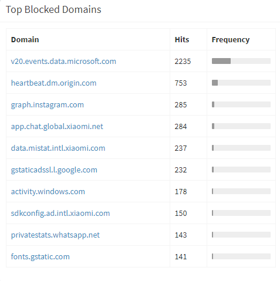Image resolution: width=280 pixels, height=281 pixels.
Task: Select the frequency bar for v20.events.data.microsoft.com
Action: point(241,61)
